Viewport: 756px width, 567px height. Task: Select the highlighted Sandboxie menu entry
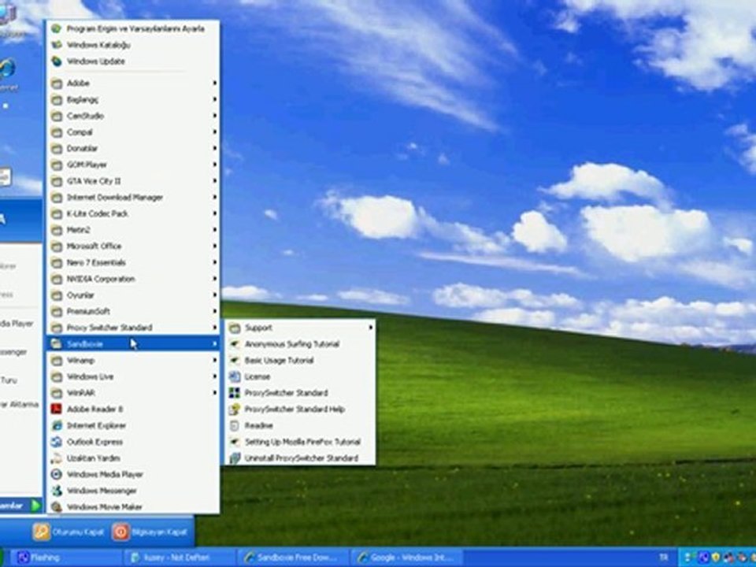pyautogui.click(x=134, y=344)
